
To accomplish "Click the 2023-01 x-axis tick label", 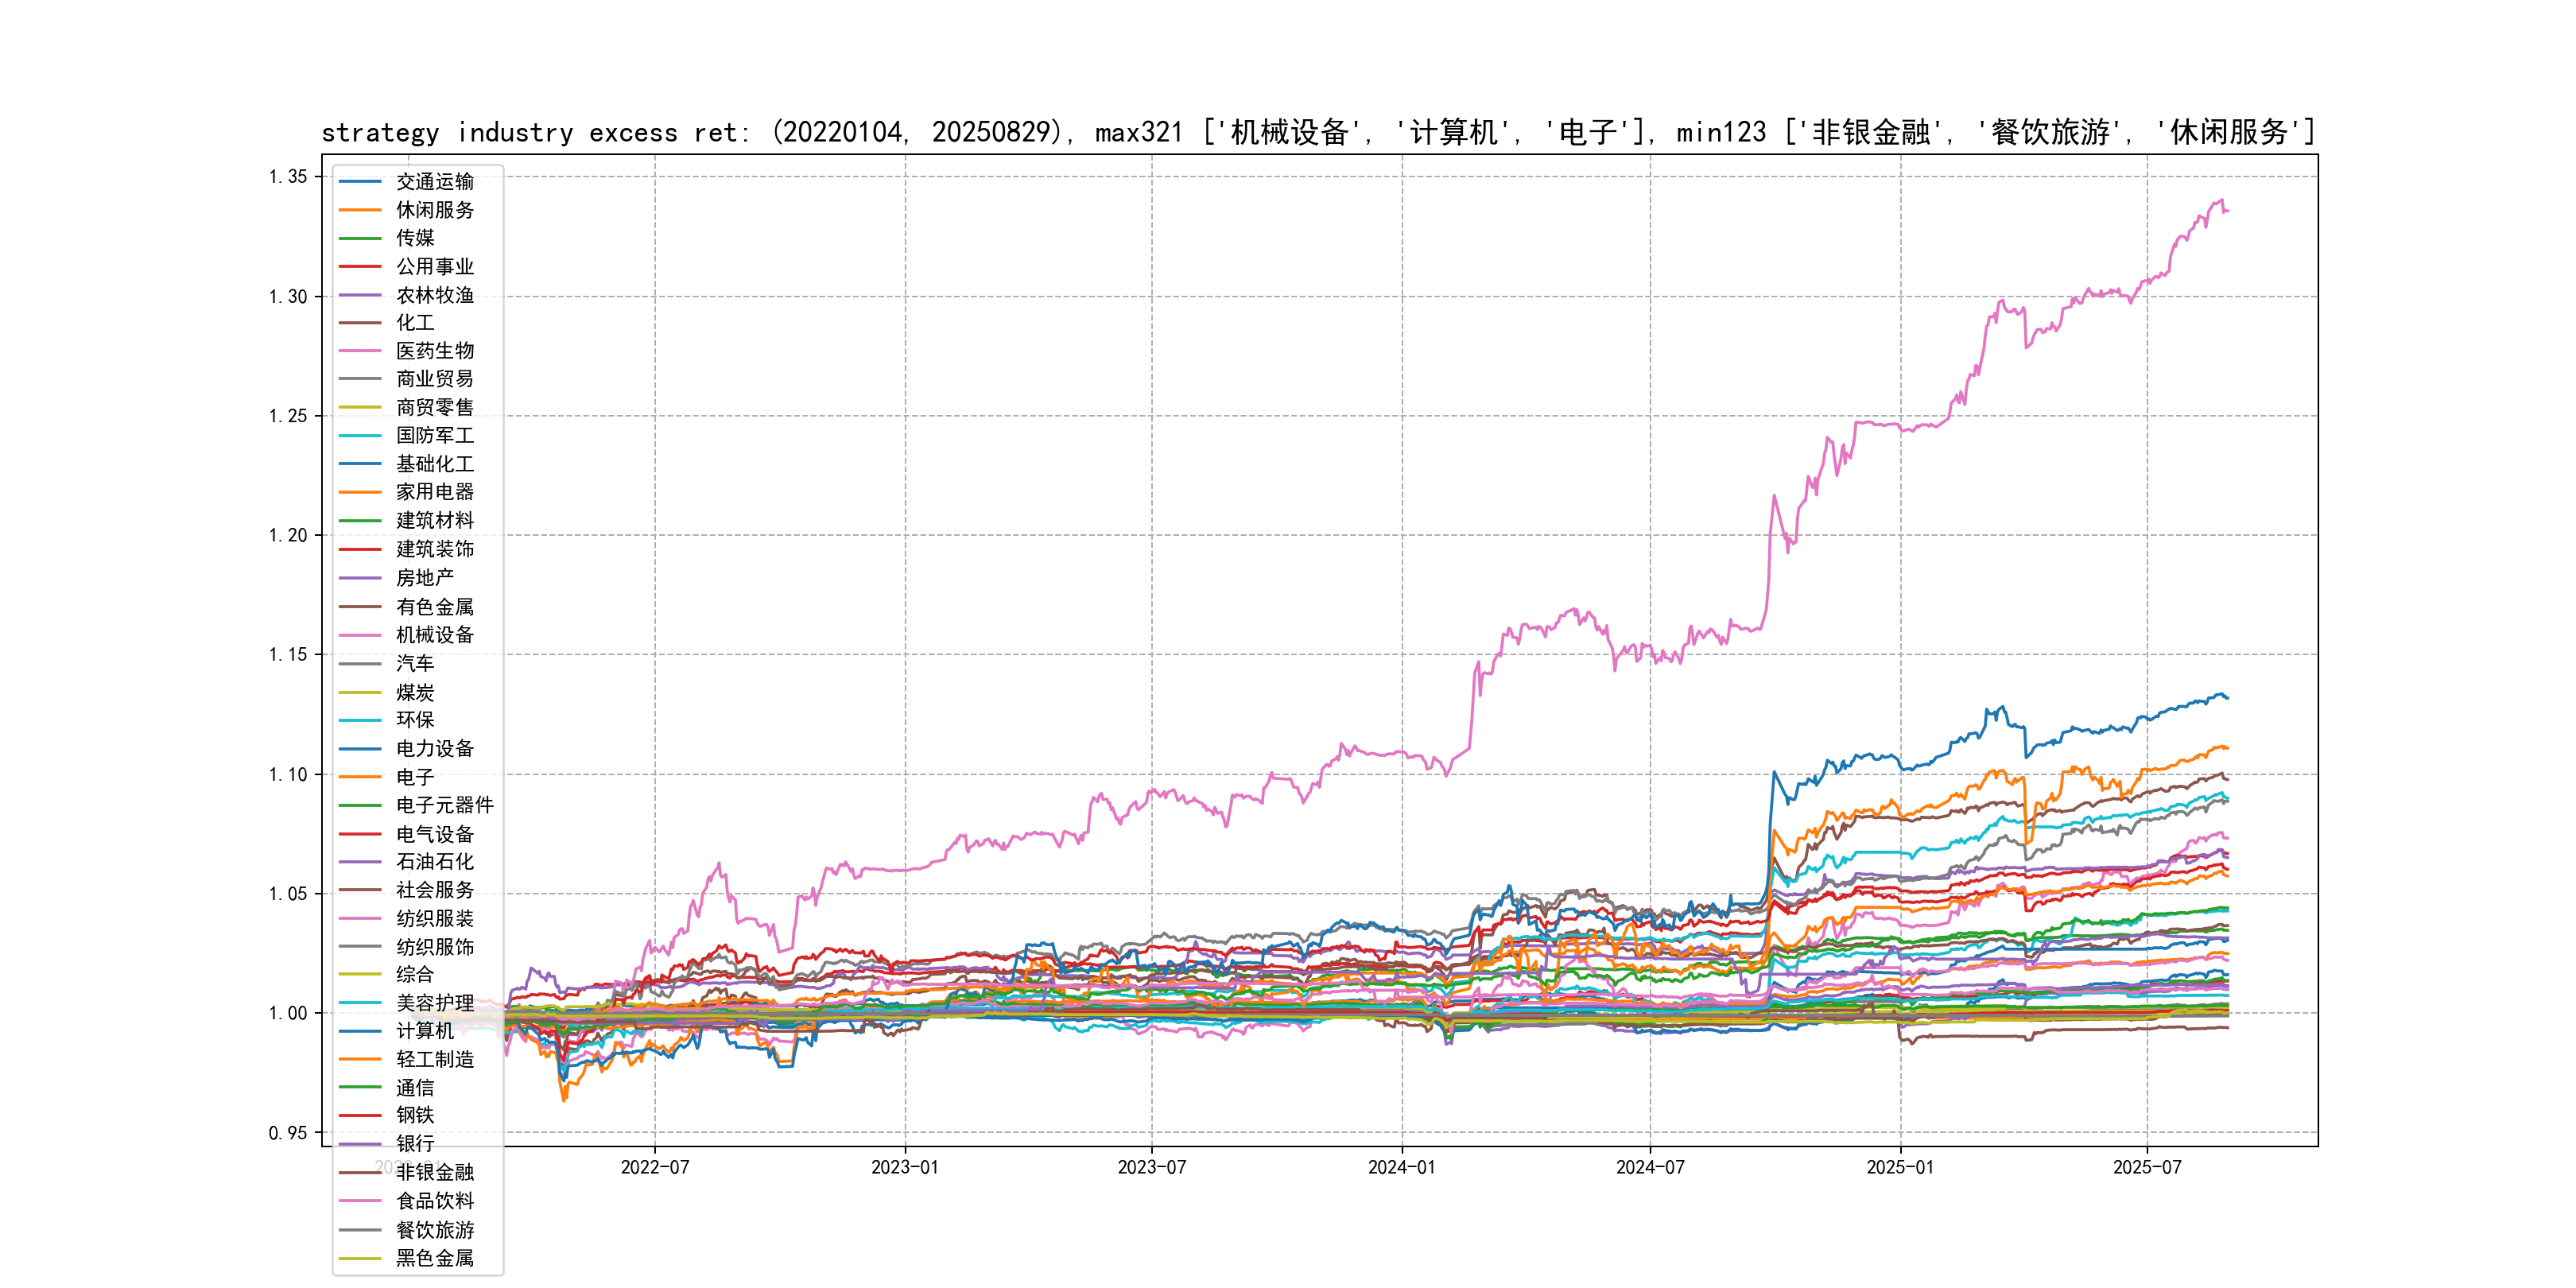I will [x=904, y=1167].
